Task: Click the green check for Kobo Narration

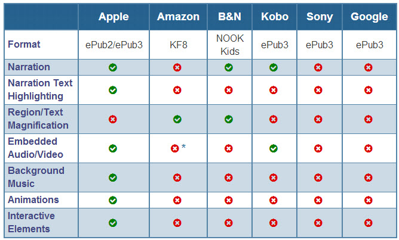Action: (274, 67)
